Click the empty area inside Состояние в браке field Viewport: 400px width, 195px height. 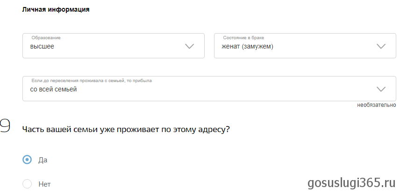(x=322, y=46)
